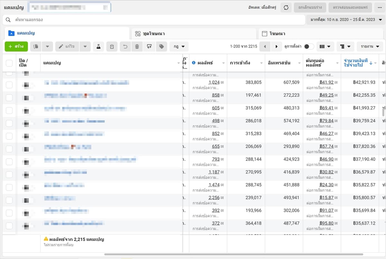Go to next page of campaigns

276,47
